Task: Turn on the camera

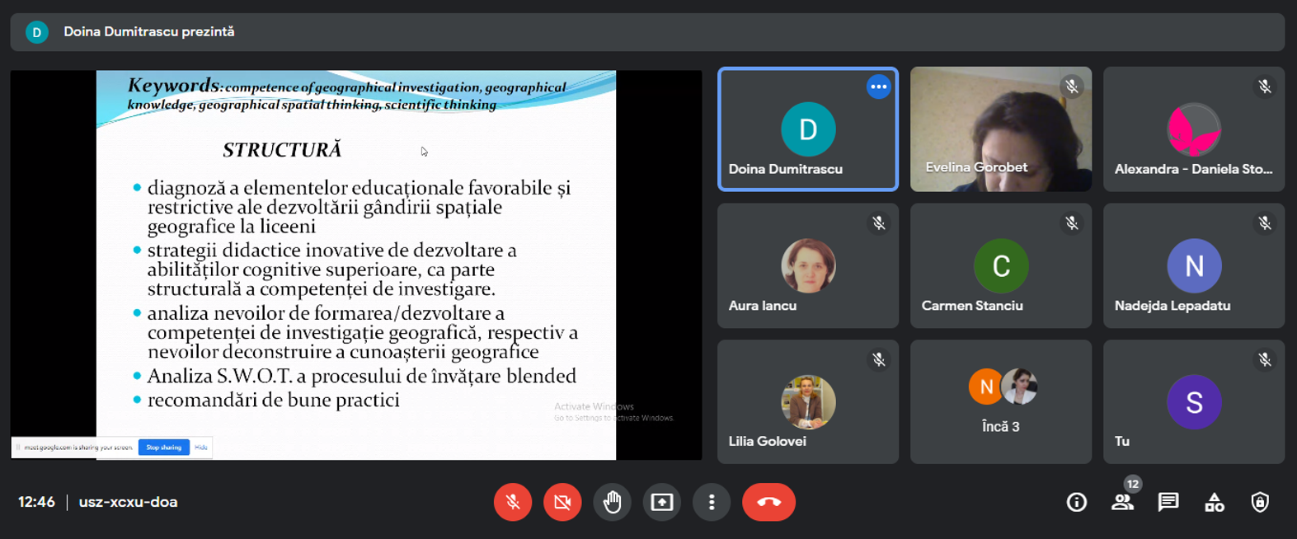Action: pos(562,502)
